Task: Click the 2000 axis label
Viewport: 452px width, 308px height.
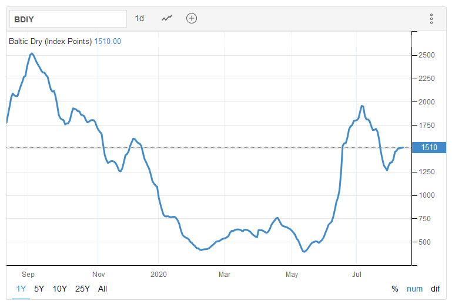Action: [427, 102]
